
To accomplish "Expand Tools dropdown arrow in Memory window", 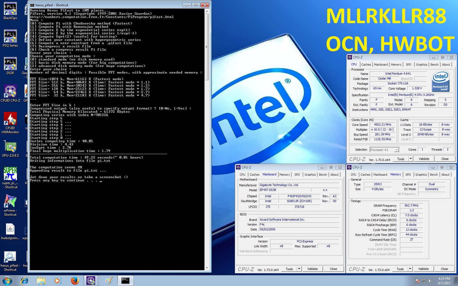I will tap(410, 269).
